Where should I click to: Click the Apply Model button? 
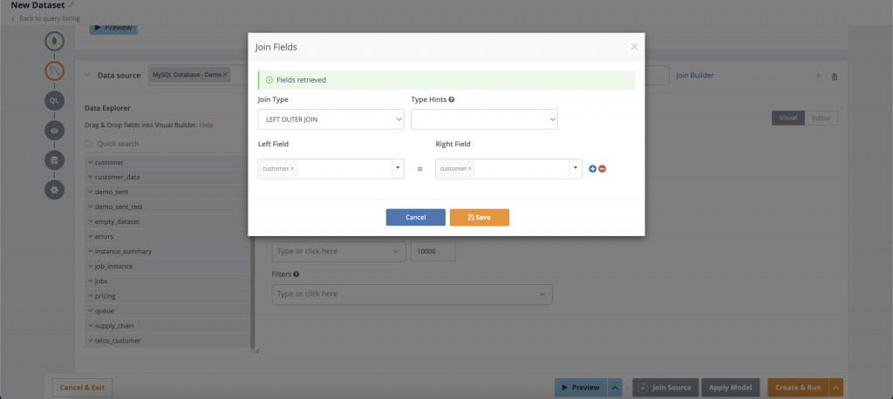[731, 388]
